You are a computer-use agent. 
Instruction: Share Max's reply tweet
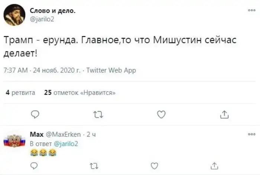click(x=215, y=165)
